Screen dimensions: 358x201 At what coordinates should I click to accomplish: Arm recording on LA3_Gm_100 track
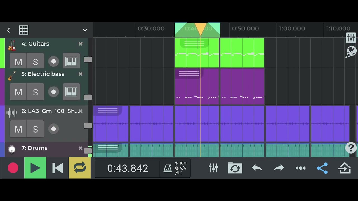click(54, 129)
